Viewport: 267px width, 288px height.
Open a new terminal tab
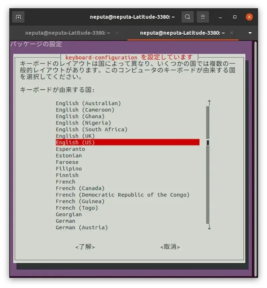(x=18, y=17)
